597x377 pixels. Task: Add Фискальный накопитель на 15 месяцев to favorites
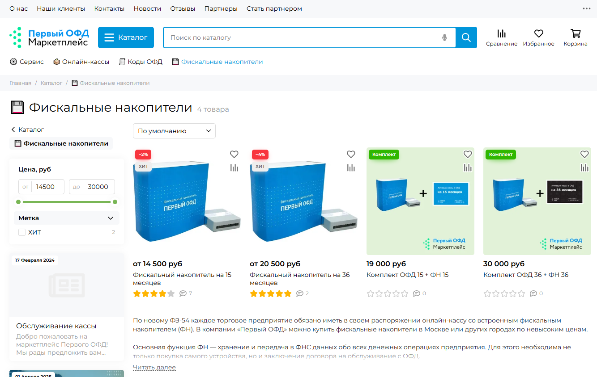pyautogui.click(x=234, y=154)
